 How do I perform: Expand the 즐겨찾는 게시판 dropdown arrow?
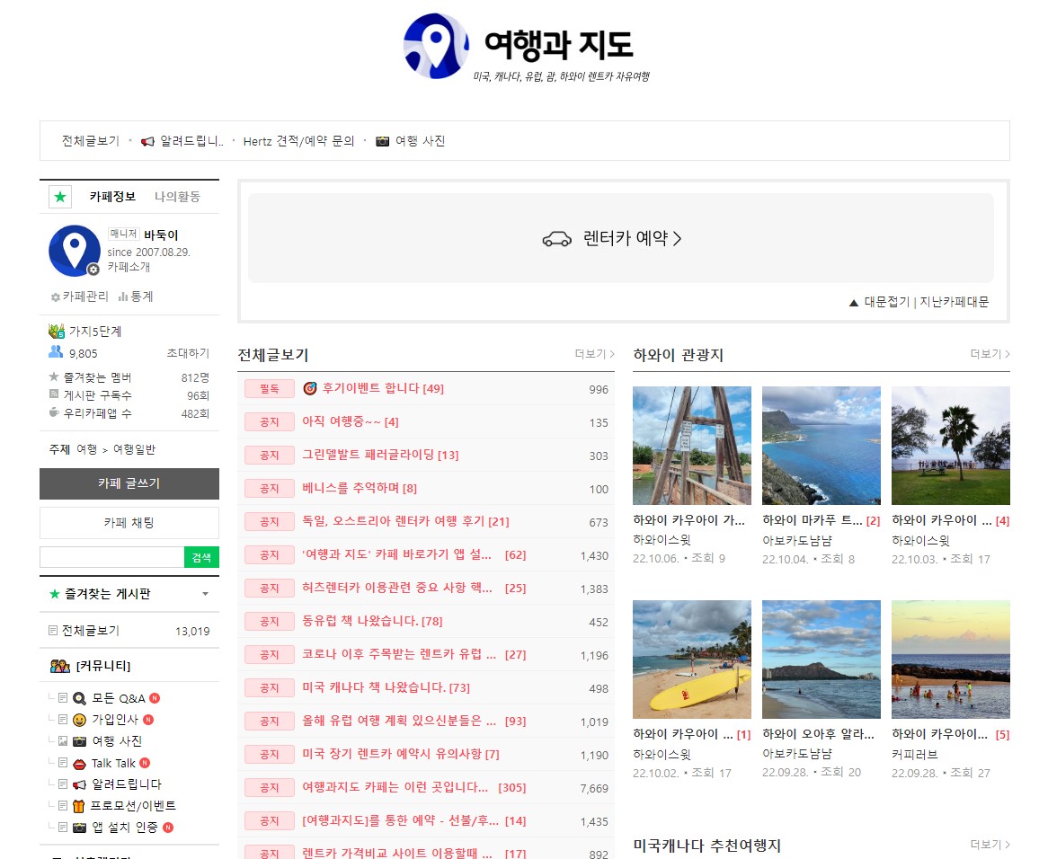pos(205,594)
